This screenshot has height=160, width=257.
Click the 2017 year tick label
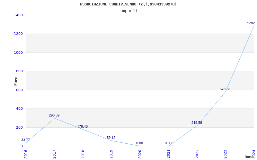tap(54, 154)
